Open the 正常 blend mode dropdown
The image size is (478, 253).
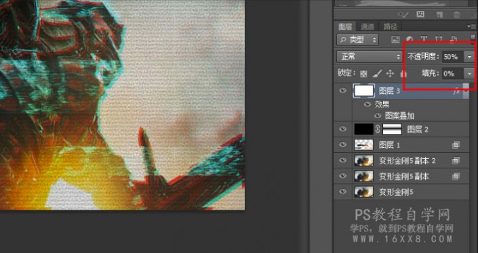pyautogui.click(x=370, y=57)
